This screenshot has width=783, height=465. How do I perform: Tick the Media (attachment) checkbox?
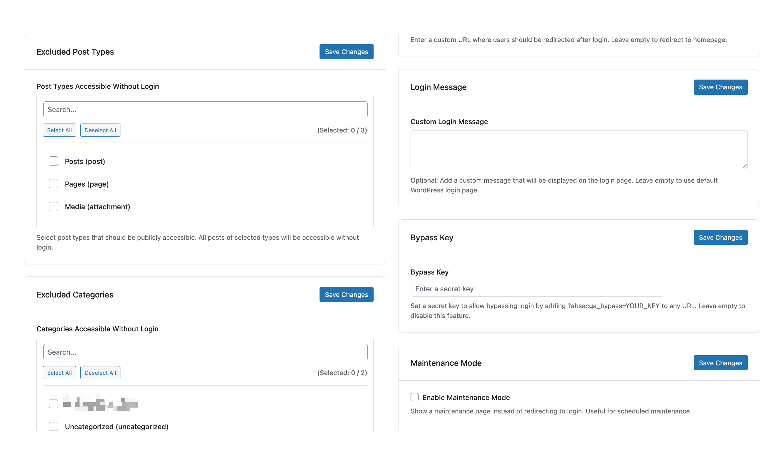[53, 206]
